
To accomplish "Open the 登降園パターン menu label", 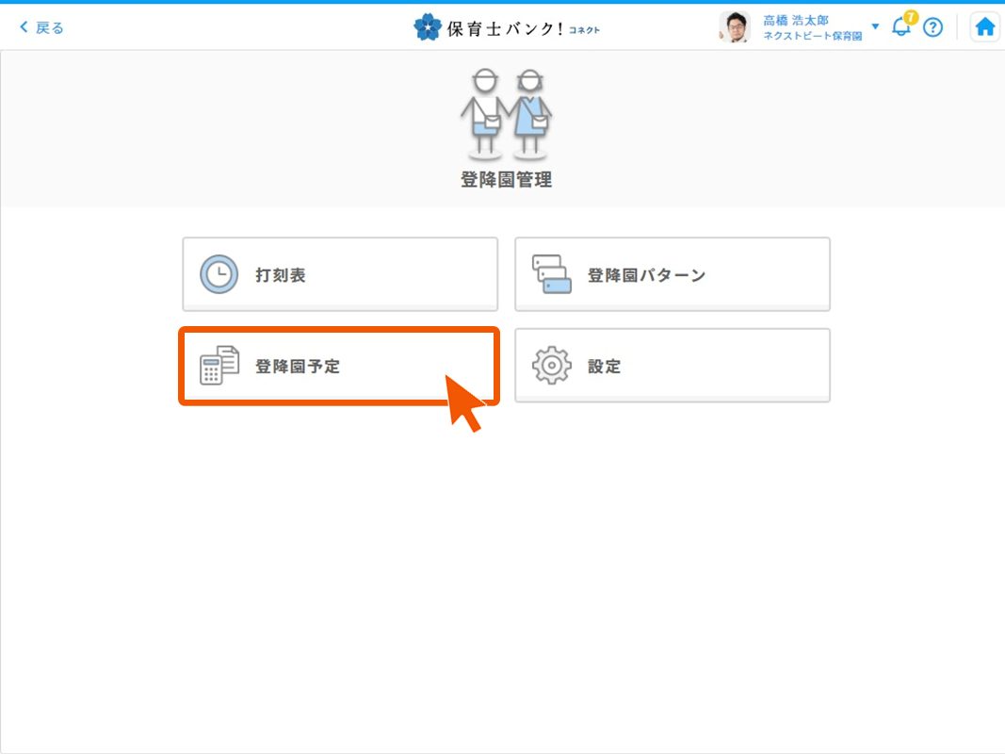I will 646,275.
